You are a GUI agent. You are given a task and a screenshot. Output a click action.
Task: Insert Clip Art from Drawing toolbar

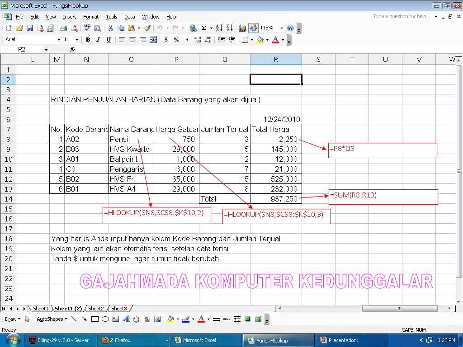pyautogui.click(x=147, y=319)
